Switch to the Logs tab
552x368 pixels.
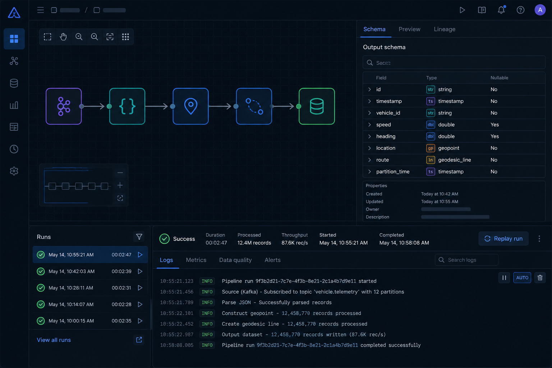(x=166, y=260)
